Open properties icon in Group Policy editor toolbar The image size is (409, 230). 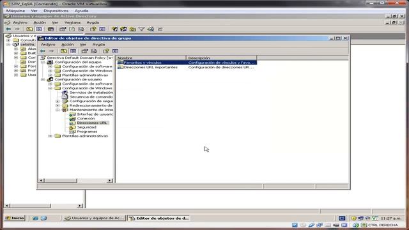[x=85, y=51]
